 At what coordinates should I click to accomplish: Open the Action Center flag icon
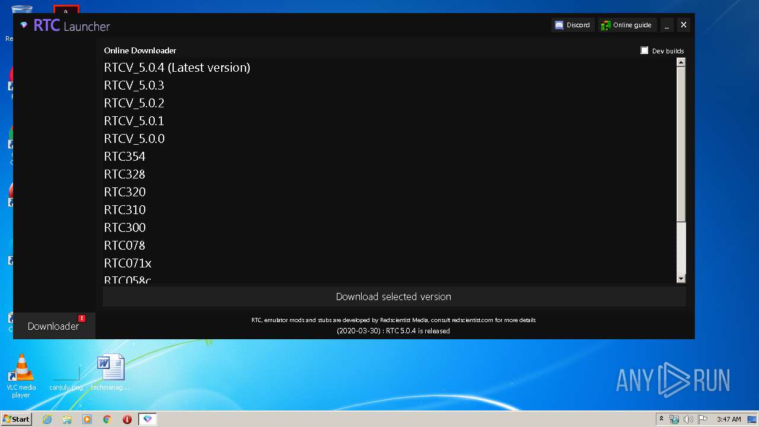702,419
